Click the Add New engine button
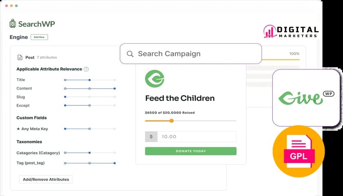 tap(39, 37)
